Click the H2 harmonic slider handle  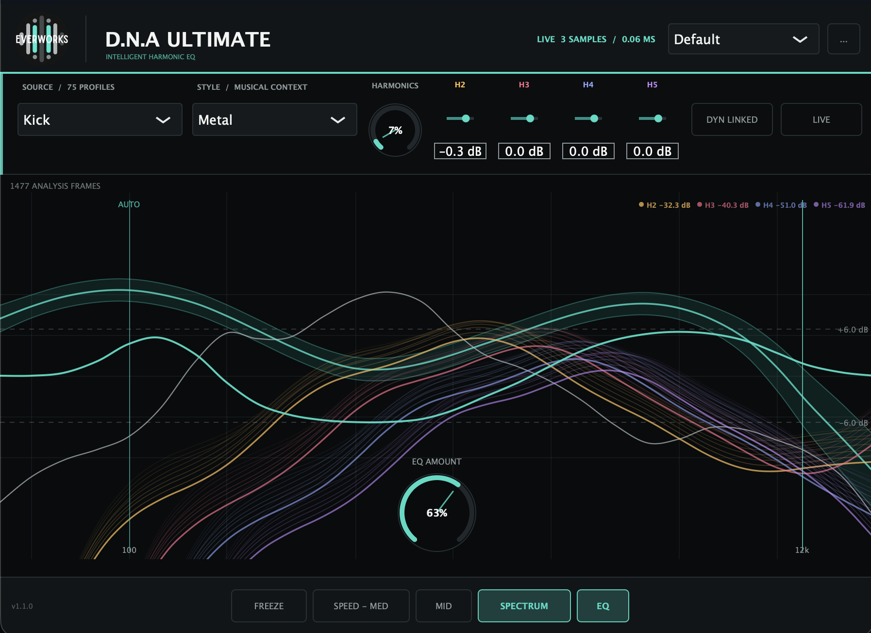[x=466, y=118]
